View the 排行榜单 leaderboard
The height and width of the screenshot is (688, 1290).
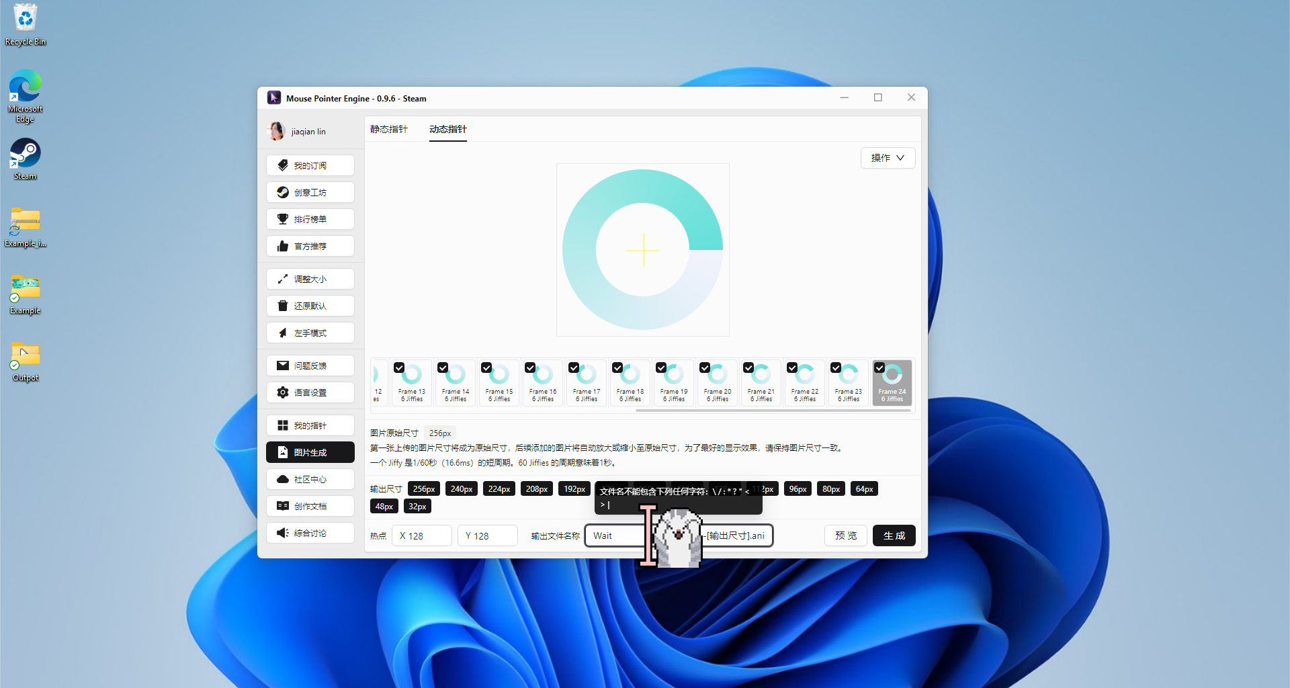310,219
